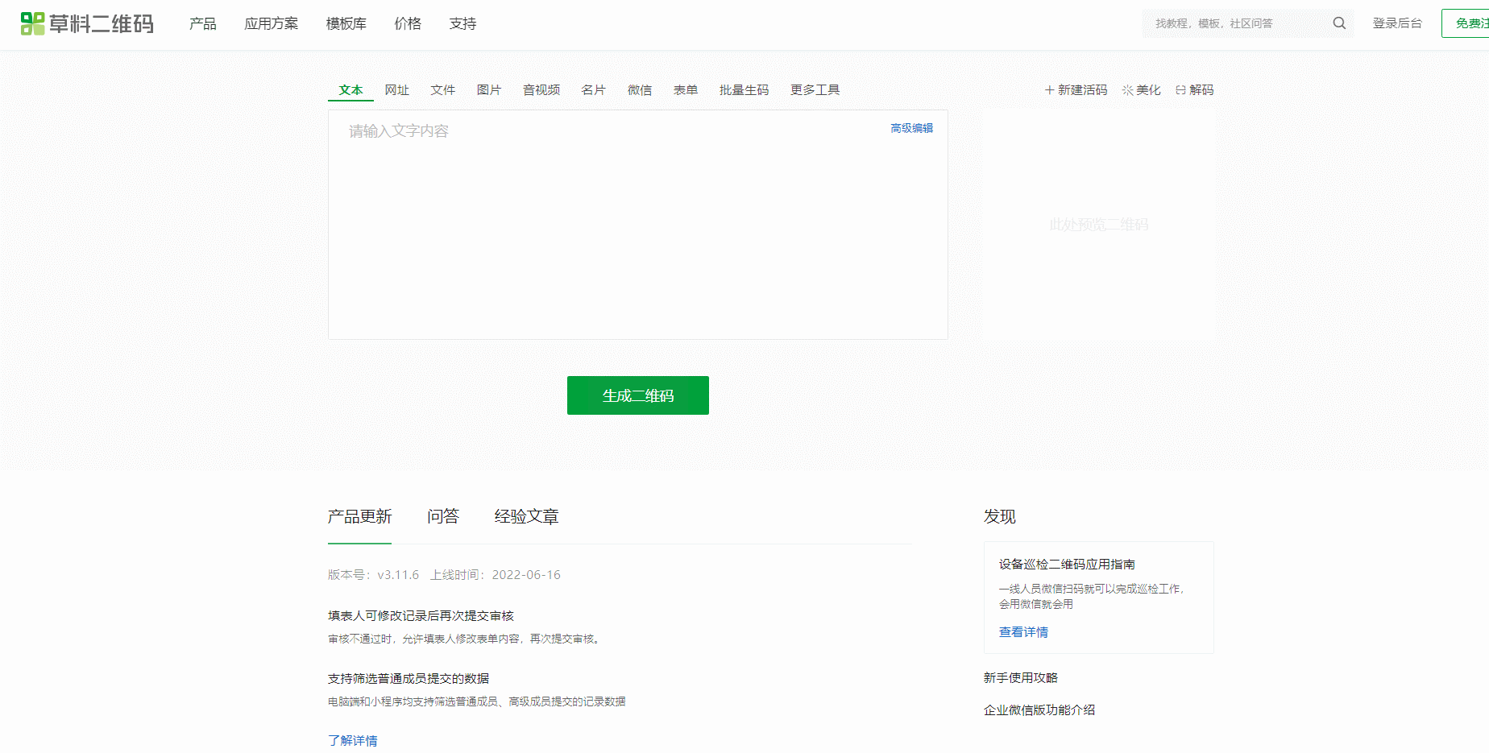Open the 应用方案 menu

coord(271,24)
